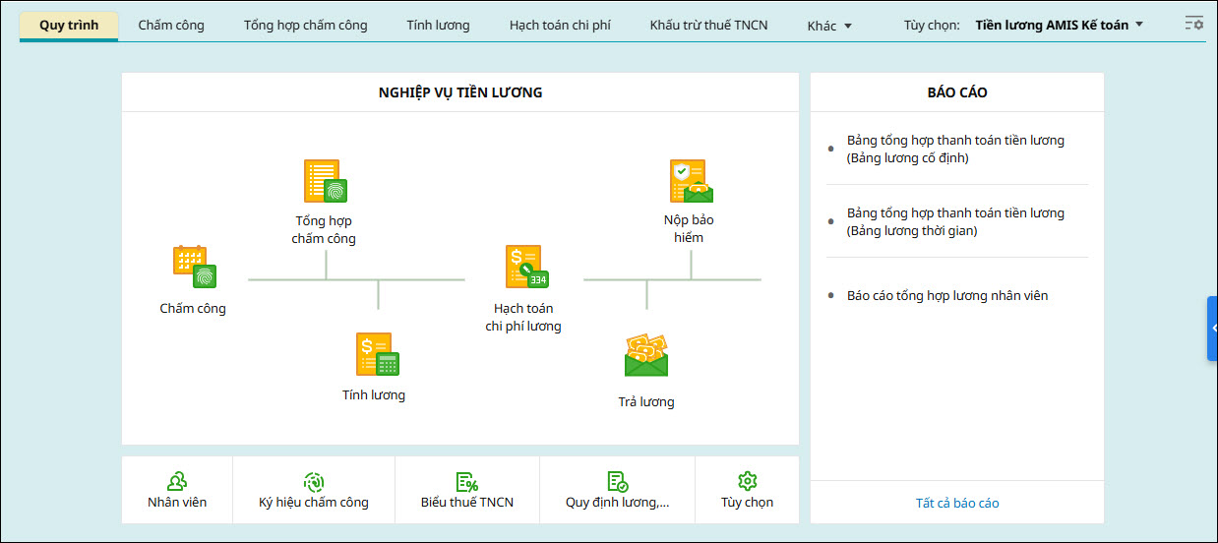The height and width of the screenshot is (543, 1218).
Task: Open the Tùy chọn gear shortcut
Action: 747,490
